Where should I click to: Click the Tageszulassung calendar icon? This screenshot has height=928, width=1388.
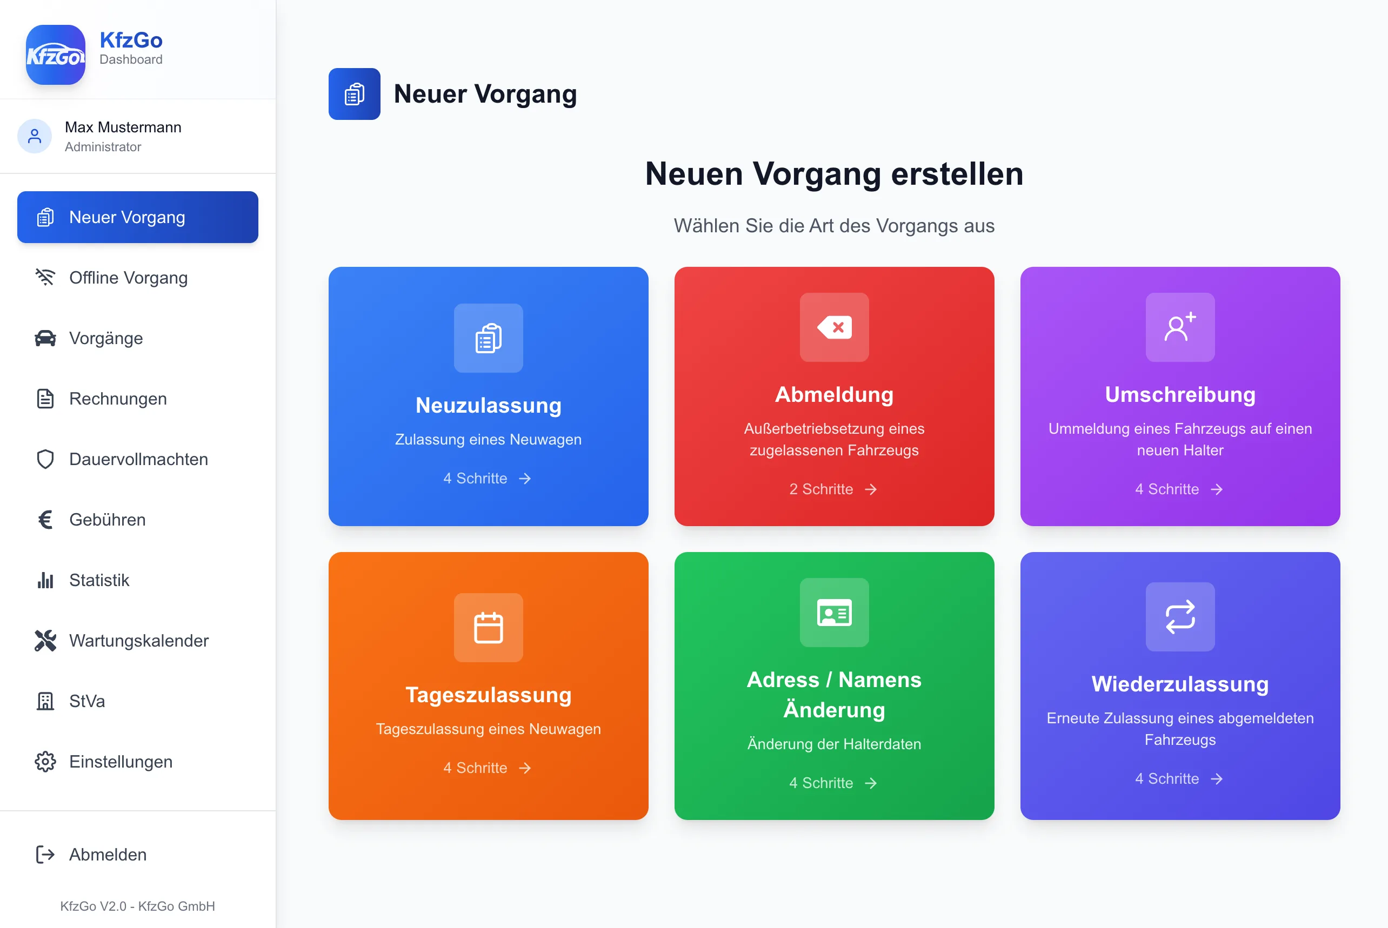coord(488,627)
